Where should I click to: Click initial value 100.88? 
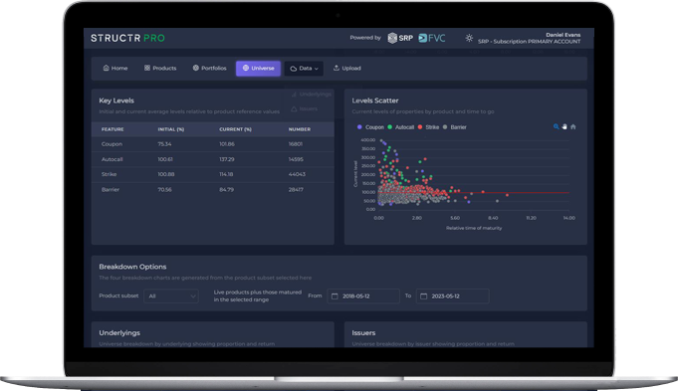[165, 174]
